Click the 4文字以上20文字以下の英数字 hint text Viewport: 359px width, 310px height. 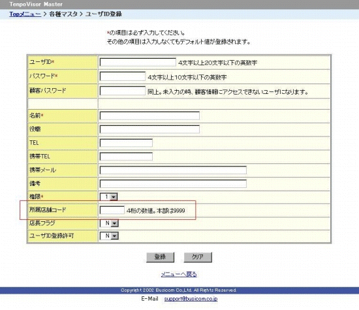tap(218, 63)
